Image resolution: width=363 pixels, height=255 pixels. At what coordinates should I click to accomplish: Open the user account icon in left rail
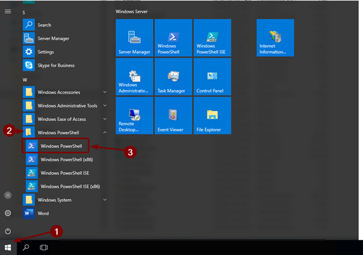(8, 195)
